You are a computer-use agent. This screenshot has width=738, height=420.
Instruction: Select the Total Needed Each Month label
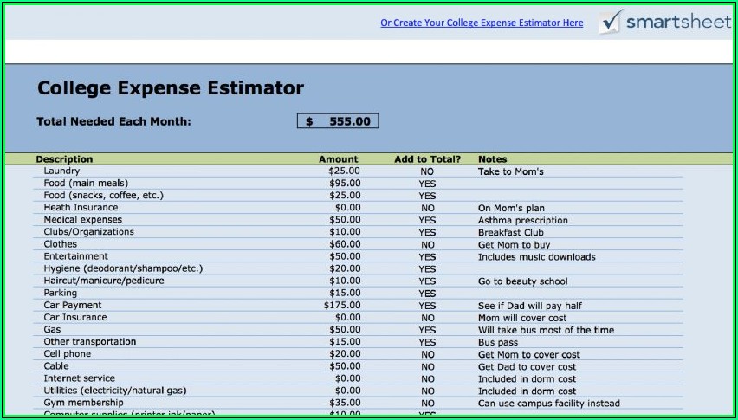tap(113, 121)
